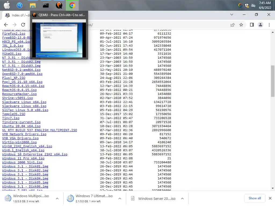The width and height of the screenshot is (275, 206).
Task: Click the Windows Server iso file icon
Action: [133, 198]
